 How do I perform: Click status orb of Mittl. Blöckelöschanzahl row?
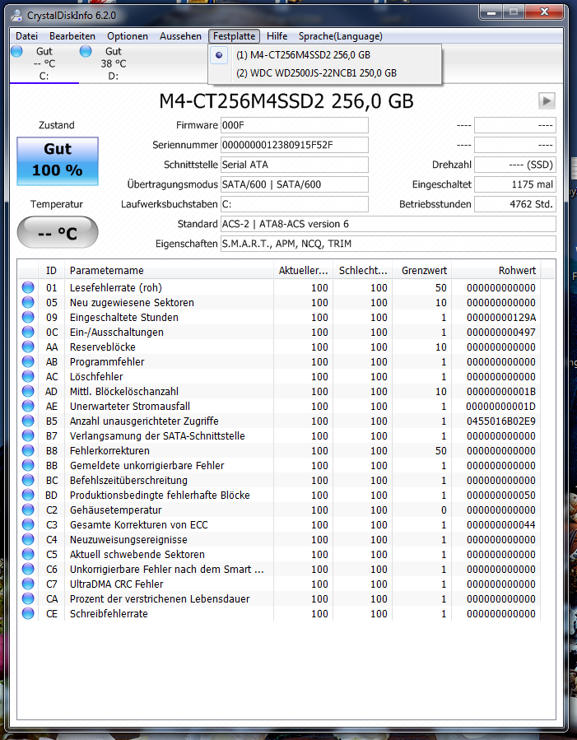(28, 391)
